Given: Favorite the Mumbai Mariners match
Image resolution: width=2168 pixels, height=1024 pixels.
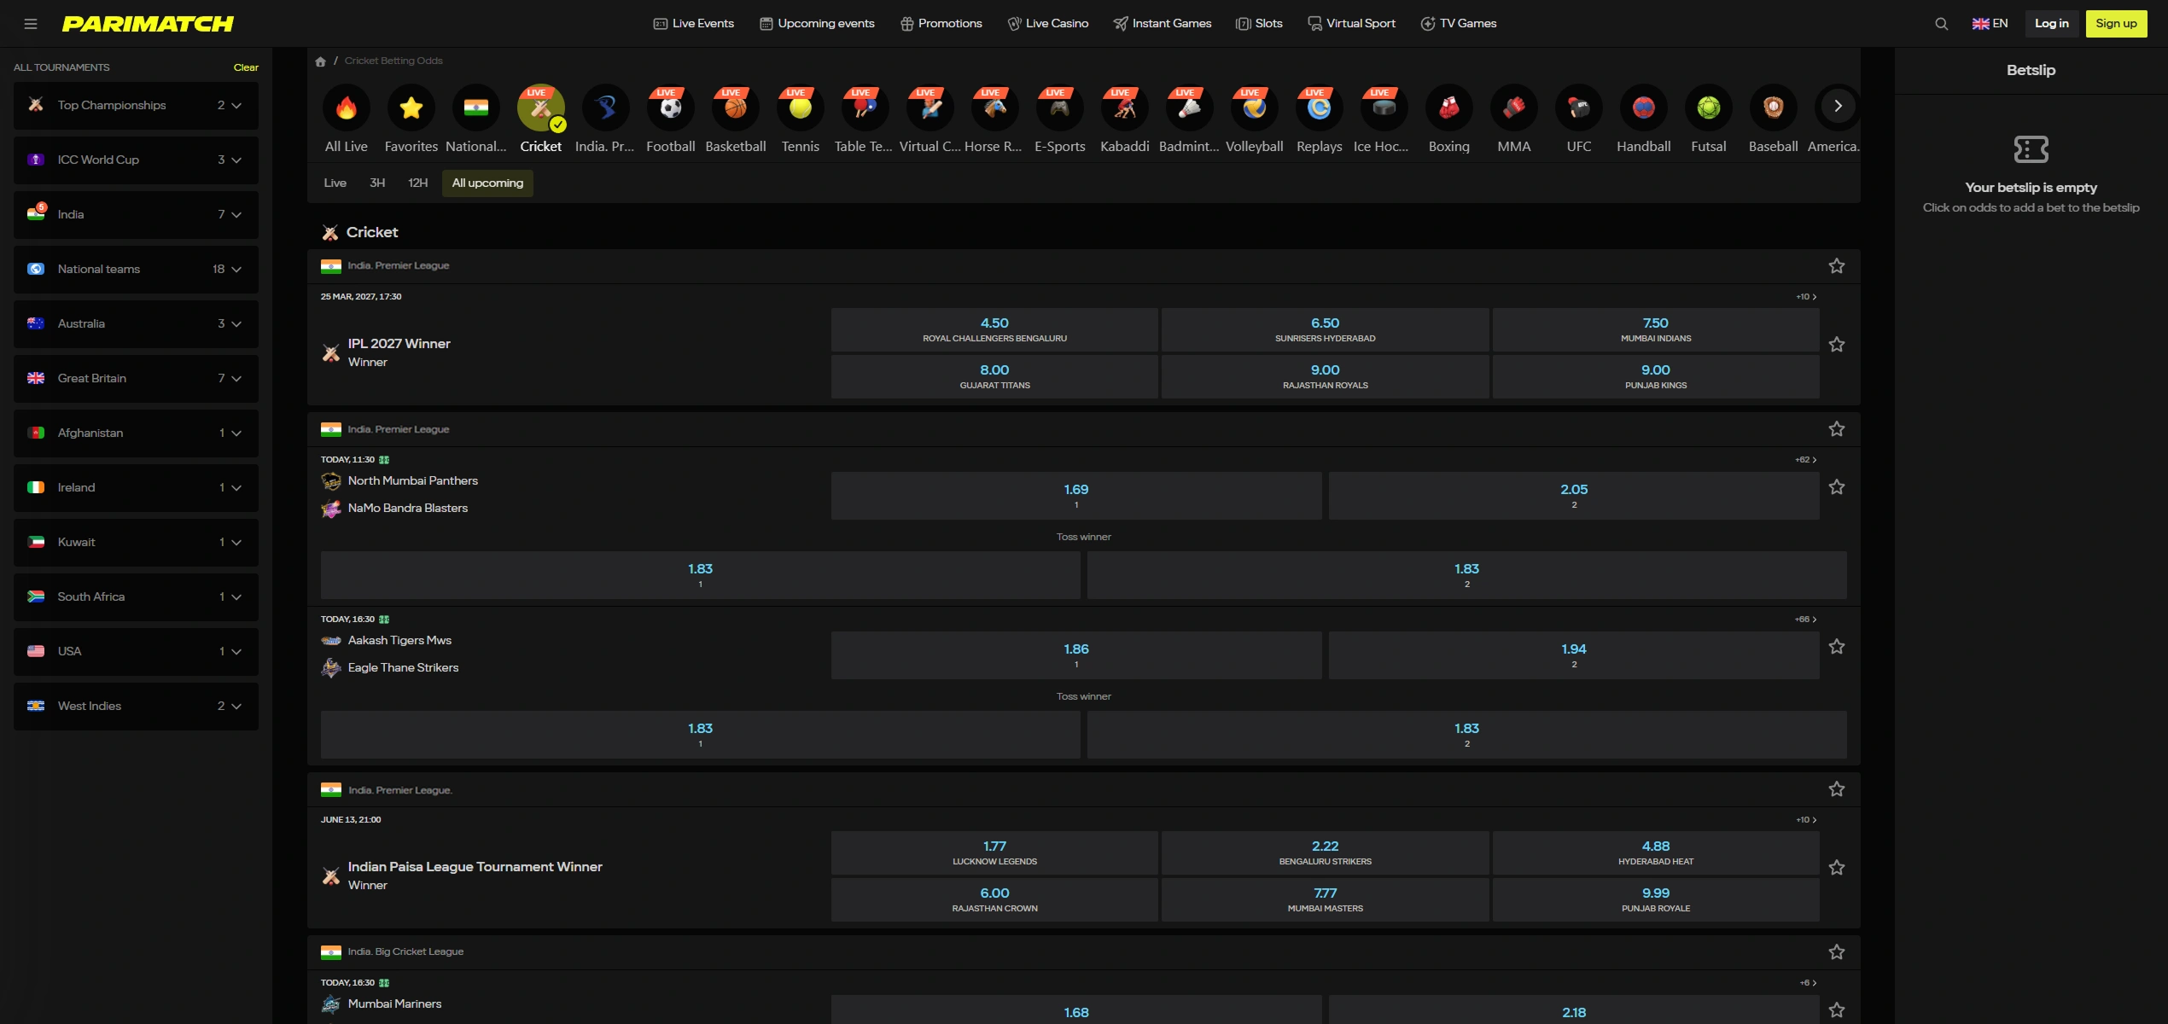Looking at the screenshot, I should pyautogui.click(x=1837, y=1010).
